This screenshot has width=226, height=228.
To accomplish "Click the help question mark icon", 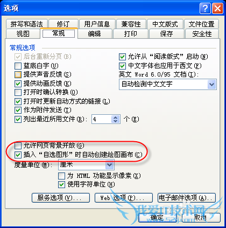I will pos(205,8).
